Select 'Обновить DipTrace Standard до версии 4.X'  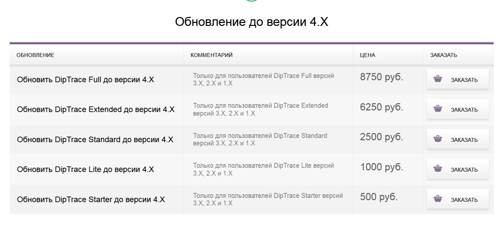click(95, 140)
